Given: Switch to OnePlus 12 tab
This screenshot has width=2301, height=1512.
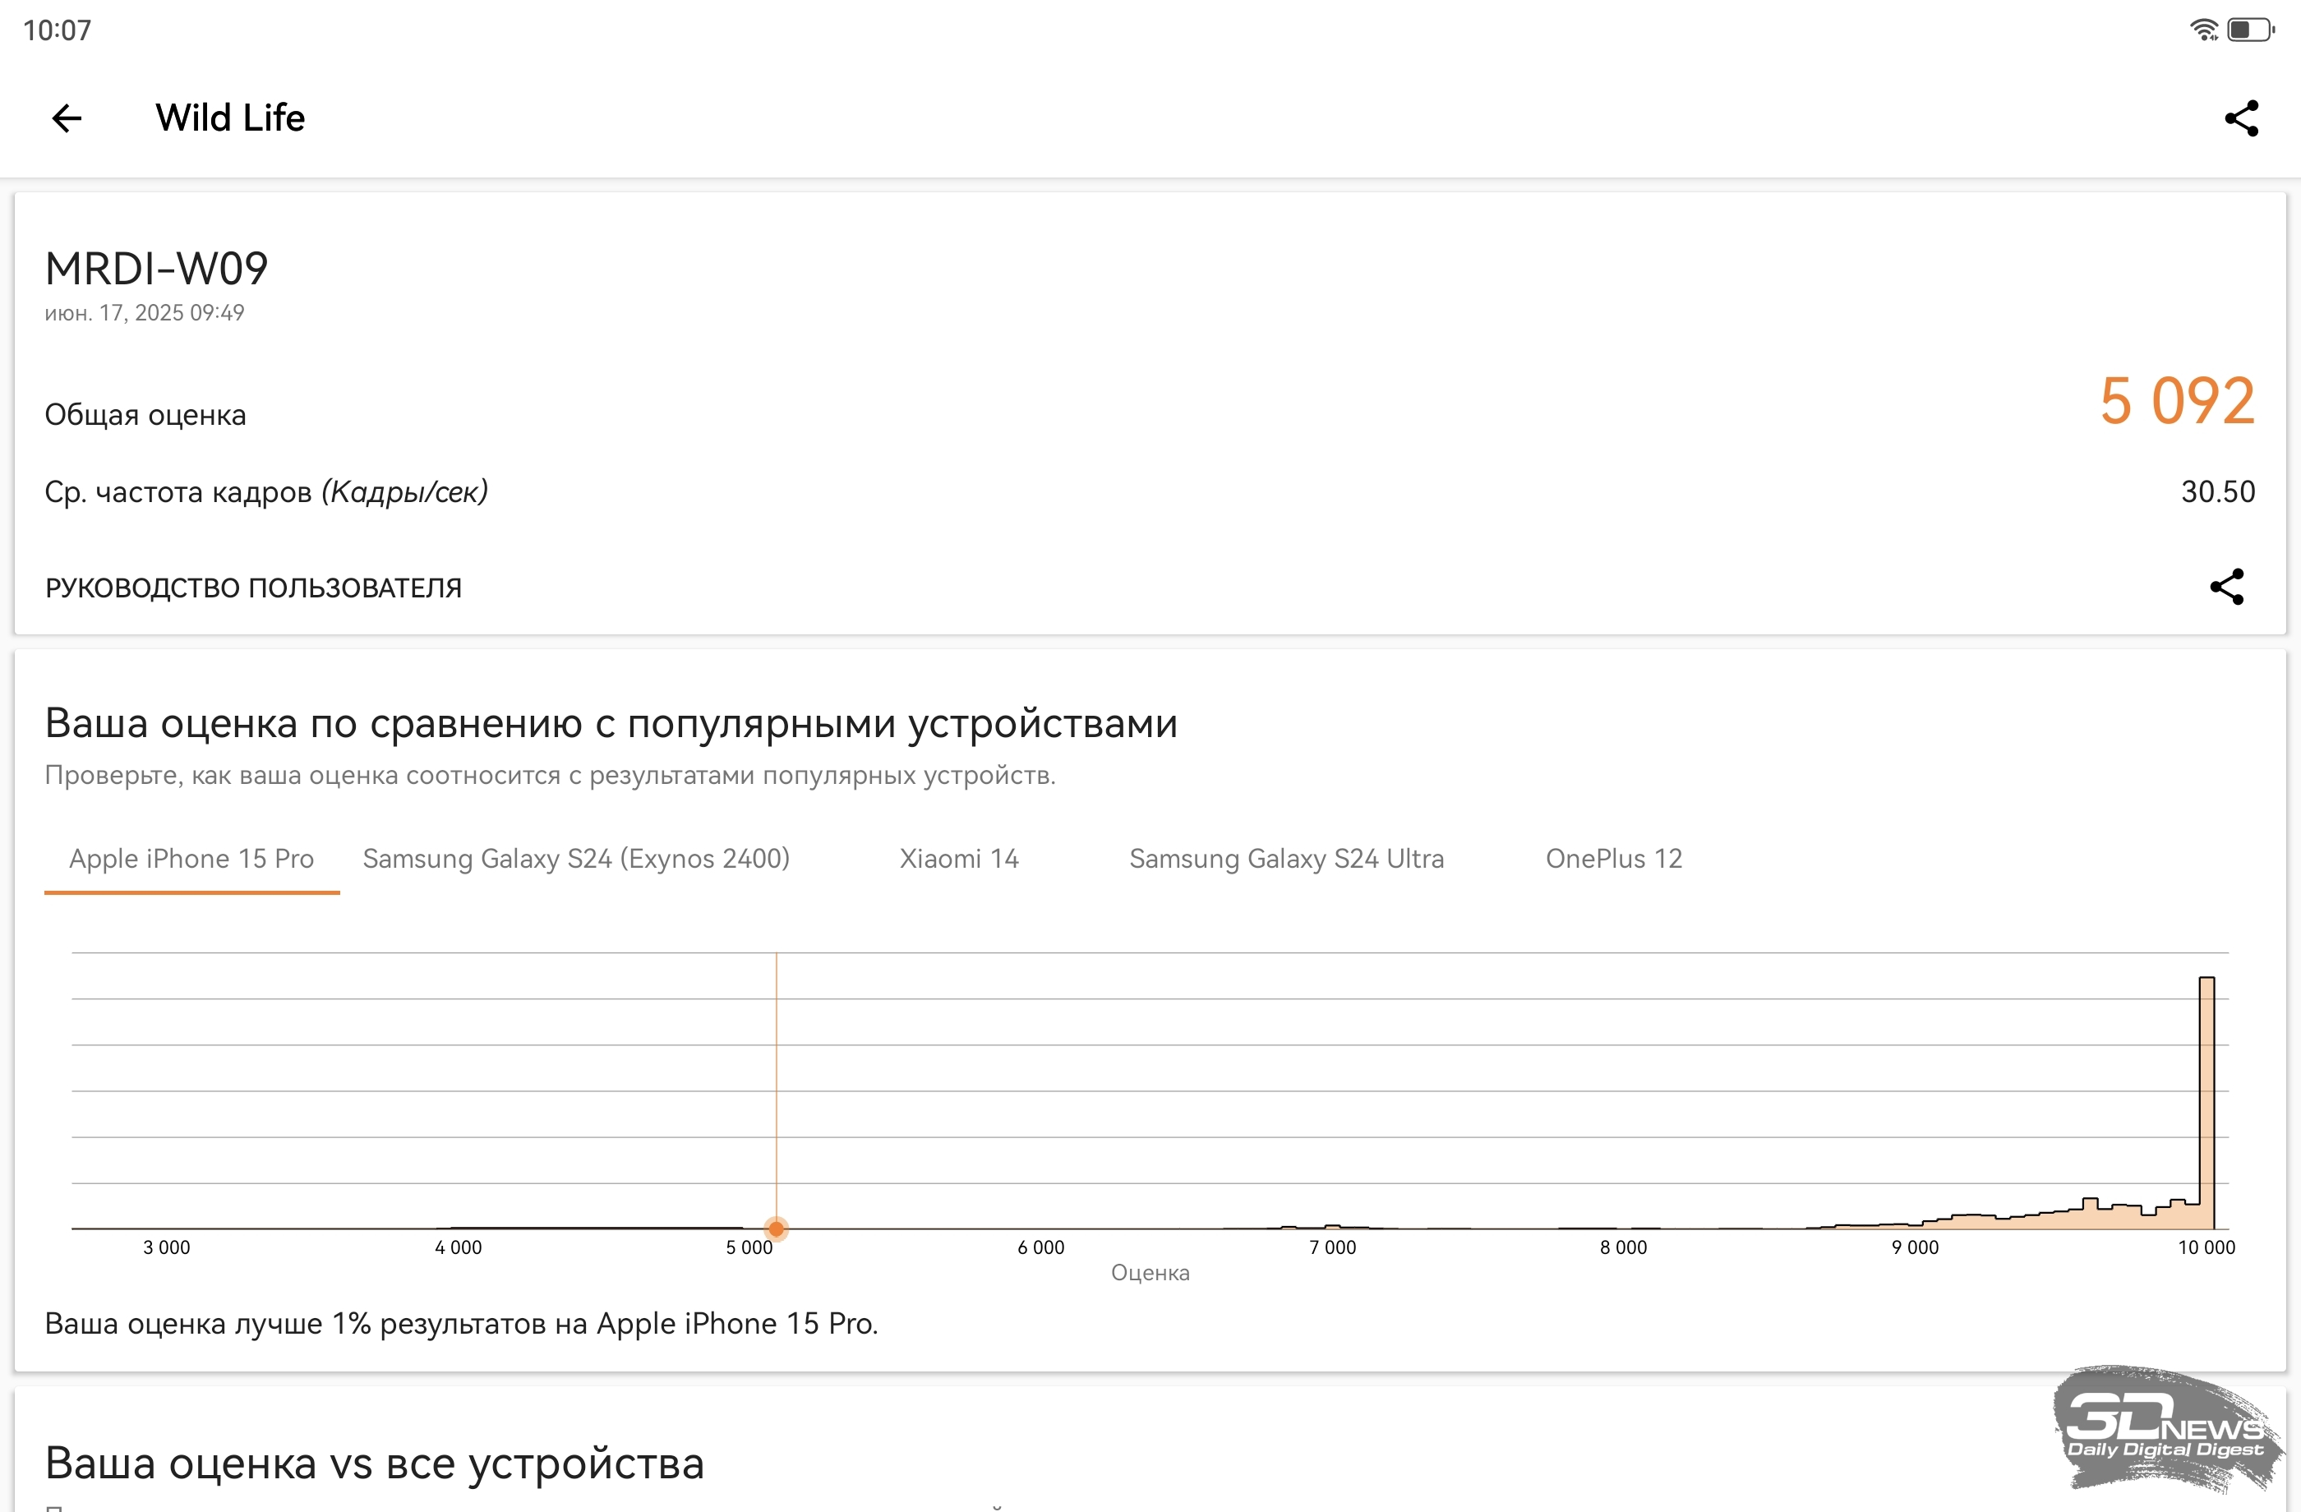Looking at the screenshot, I should coord(1614,859).
